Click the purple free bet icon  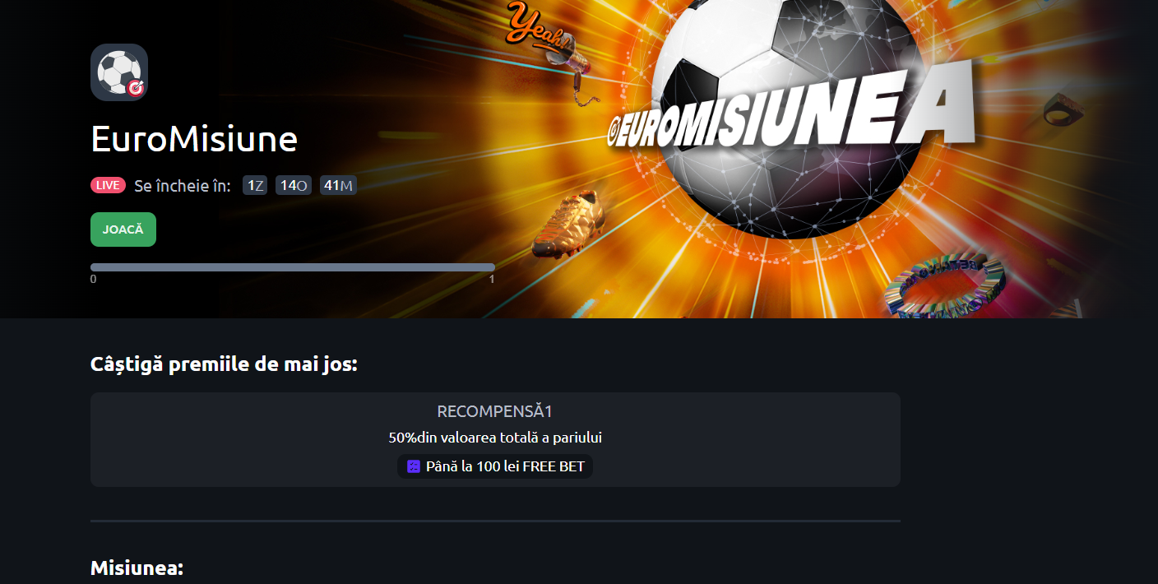[x=414, y=466]
